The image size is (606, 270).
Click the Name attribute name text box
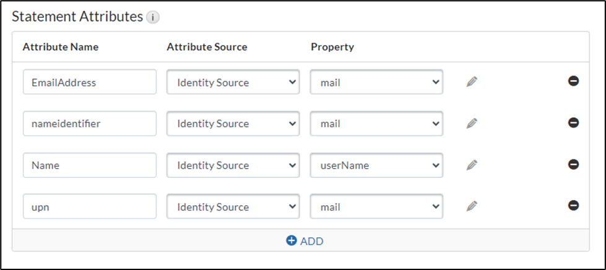(89, 165)
